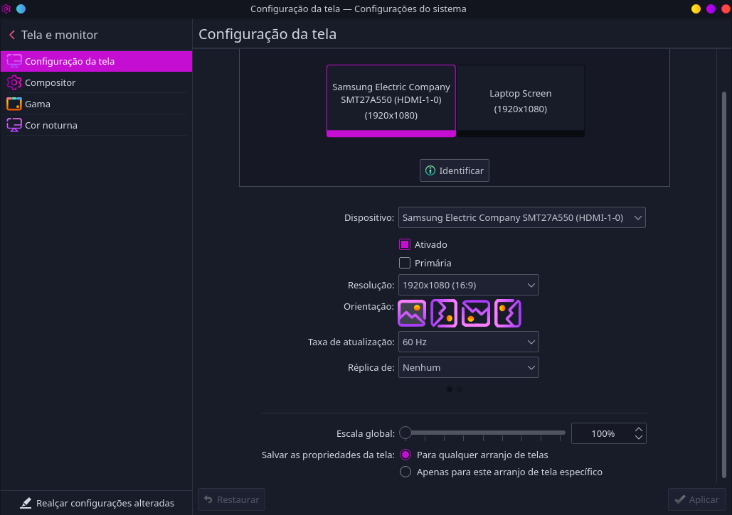Viewport: 732px width, 515px height.
Task: Click the Gama color icon
Action: click(x=14, y=104)
